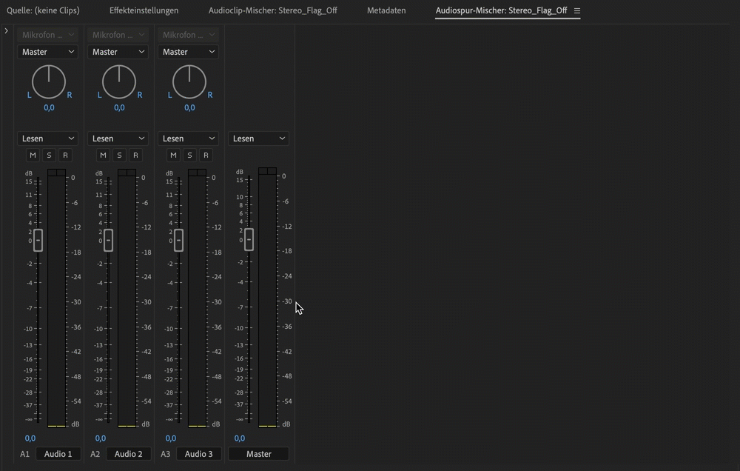Expand the effects and sends chevron
The width and height of the screenshot is (740, 471).
click(6, 30)
